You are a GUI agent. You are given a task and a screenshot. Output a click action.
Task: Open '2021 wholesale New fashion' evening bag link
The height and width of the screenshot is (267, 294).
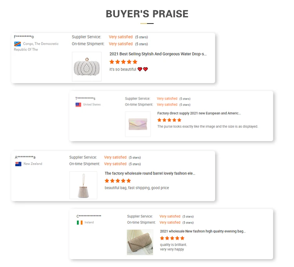(x=203, y=231)
